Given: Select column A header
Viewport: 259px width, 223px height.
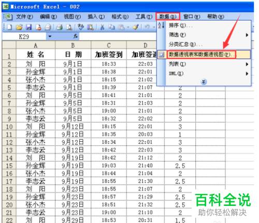Looking at the screenshot, I should point(36,46).
